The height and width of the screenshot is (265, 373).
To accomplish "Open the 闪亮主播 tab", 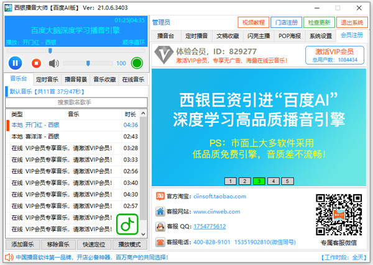I will pyautogui.click(x=259, y=36).
